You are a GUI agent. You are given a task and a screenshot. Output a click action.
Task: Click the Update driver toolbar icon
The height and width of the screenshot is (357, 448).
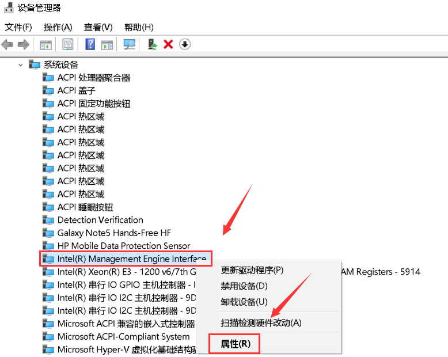pos(152,44)
